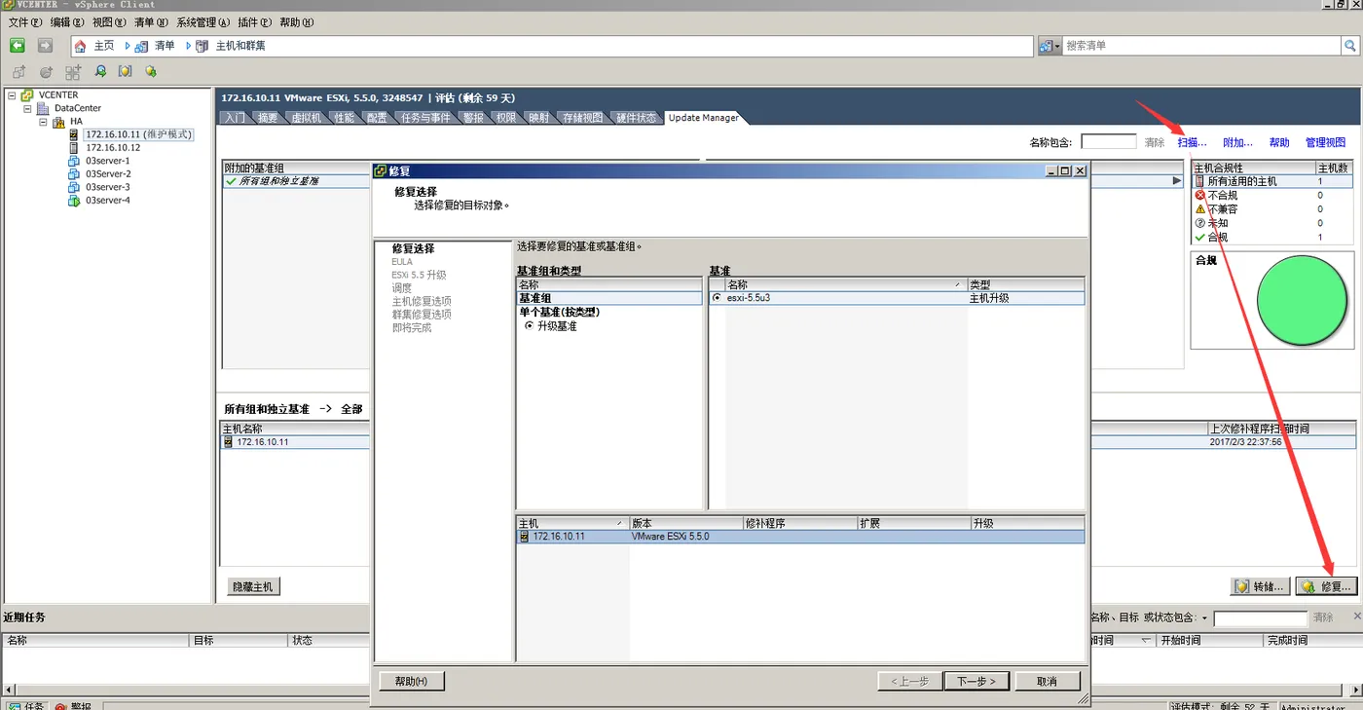Open dropdown arrow next to search icon
This screenshot has height=710, width=1363.
tap(1057, 46)
